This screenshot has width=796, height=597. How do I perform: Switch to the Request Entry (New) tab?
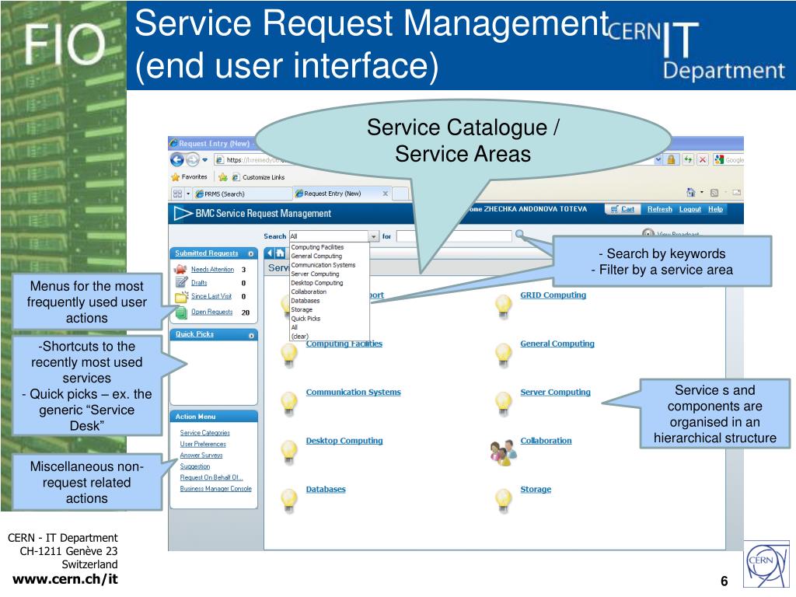pyautogui.click(x=343, y=194)
